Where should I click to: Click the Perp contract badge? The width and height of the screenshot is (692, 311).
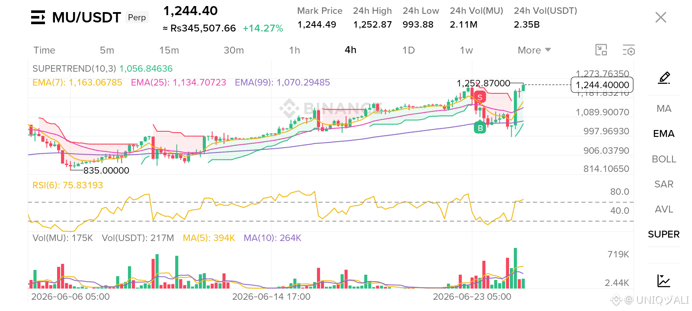[137, 17]
